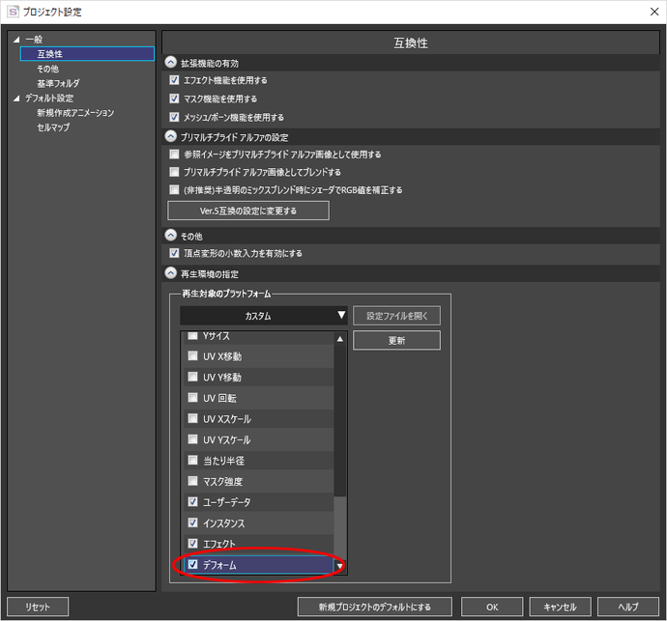Image resolution: width=667 pixels, height=621 pixels.
Task: Check the UV 回転 checkbox
Action: pyautogui.click(x=192, y=398)
